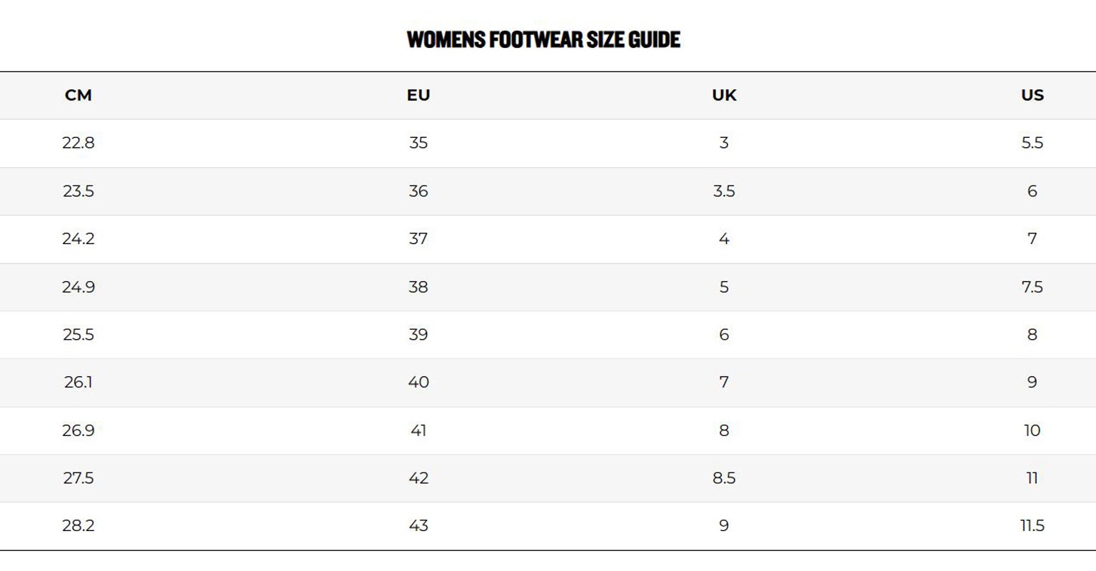Click the 25.5 cm cell
This screenshot has height=571, width=1096.
click(x=79, y=335)
